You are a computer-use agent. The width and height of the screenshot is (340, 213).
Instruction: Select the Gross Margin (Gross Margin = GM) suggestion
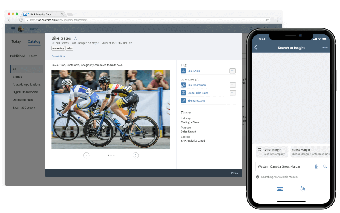pos(310,152)
